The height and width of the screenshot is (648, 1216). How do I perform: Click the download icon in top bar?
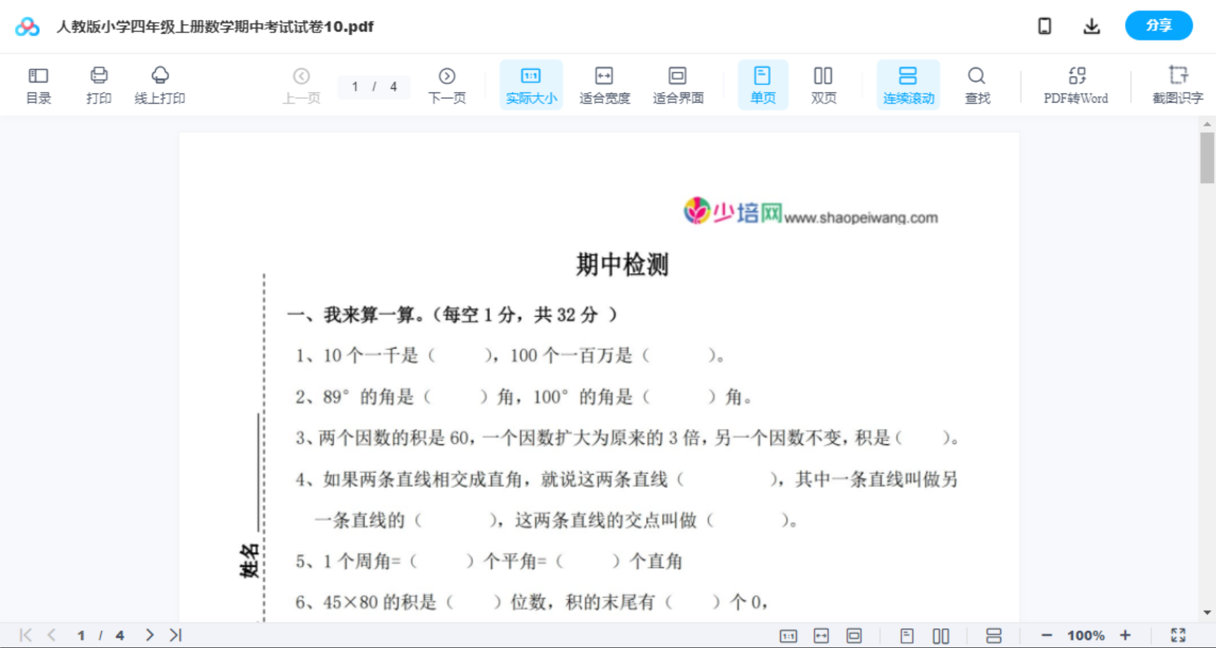(x=1091, y=25)
